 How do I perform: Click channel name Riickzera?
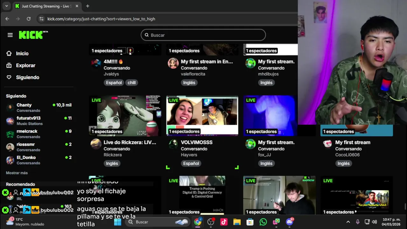pyautogui.click(x=113, y=155)
